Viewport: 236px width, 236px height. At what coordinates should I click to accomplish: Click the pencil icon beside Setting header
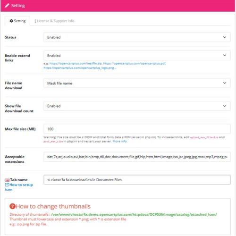click(x=7, y=6)
